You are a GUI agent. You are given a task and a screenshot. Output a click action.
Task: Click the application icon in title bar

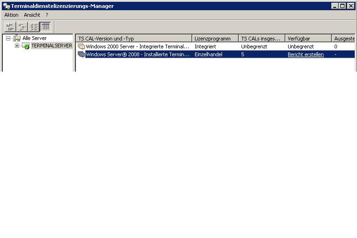point(7,6)
